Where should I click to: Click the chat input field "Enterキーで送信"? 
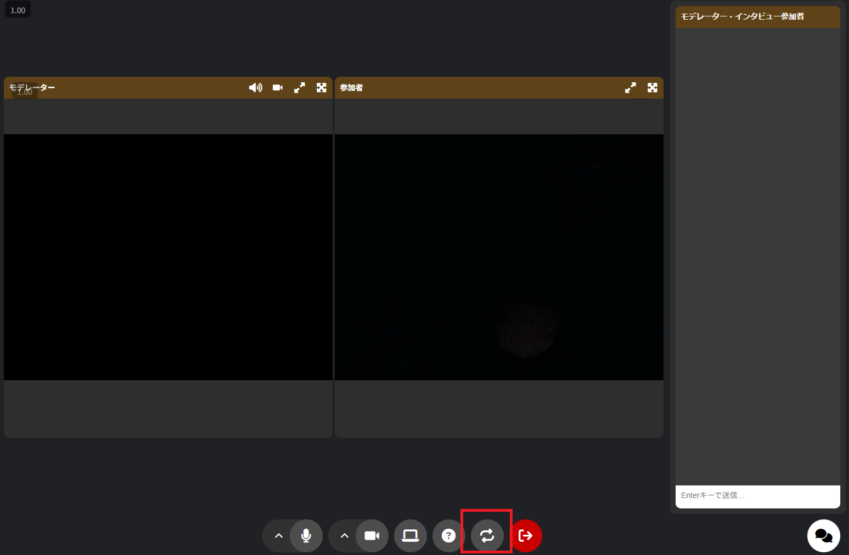click(x=757, y=495)
